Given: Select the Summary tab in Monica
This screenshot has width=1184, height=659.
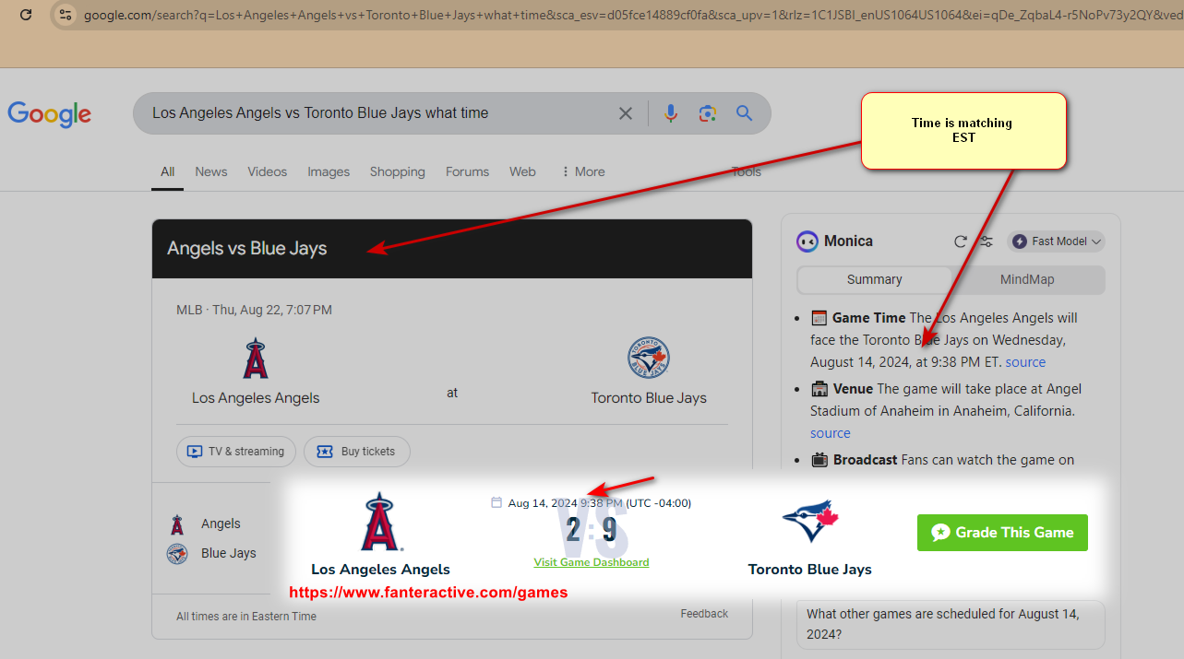Looking at the screenshot, I should pos(875,279).
